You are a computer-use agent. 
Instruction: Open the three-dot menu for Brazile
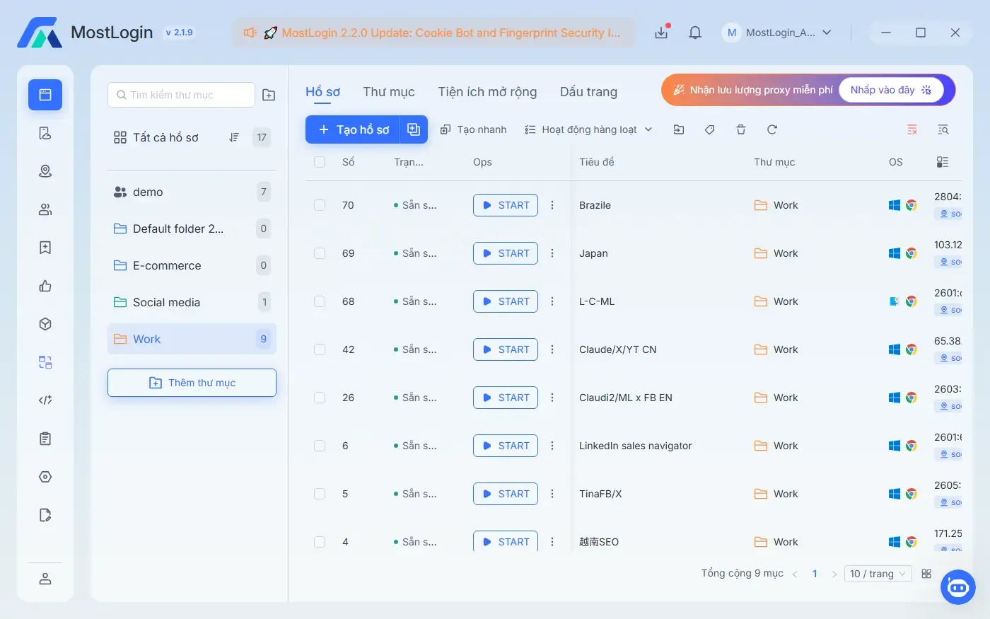[x=552, y=205]
